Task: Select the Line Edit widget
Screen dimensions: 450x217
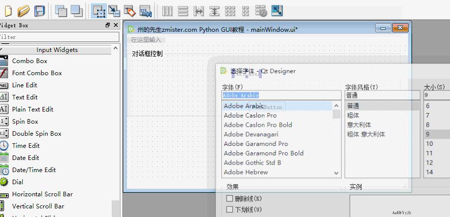Action: 24,85
